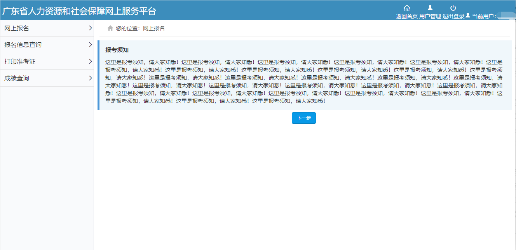Click the home icon in the top toolbar
This screenshot has height=250, width=516.
406,7
